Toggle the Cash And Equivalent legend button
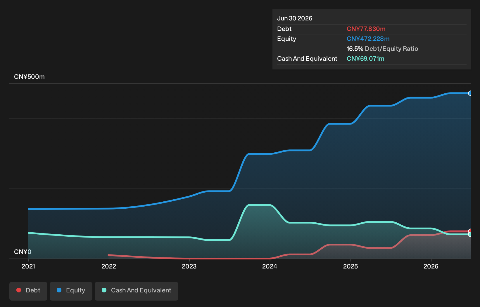This screenshot has width=480, height=307. pyautogui.click(x=137, y=291)
